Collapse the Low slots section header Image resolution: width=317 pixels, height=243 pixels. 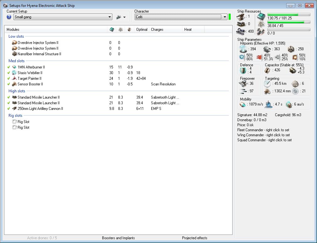[x=16, y=36]
